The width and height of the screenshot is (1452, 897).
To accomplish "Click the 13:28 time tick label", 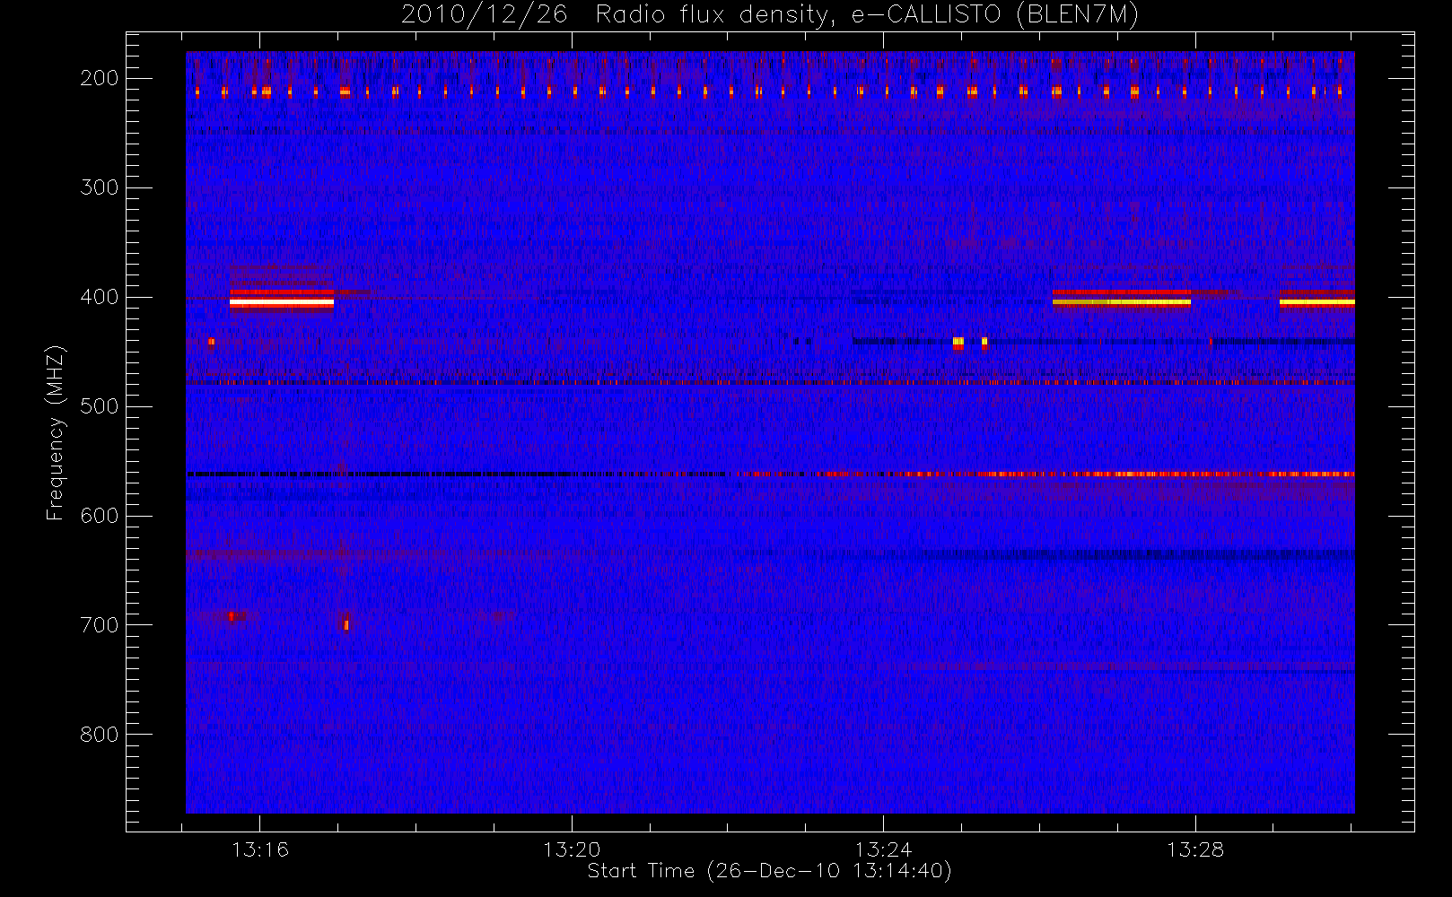I will (x=1195, y=849).
